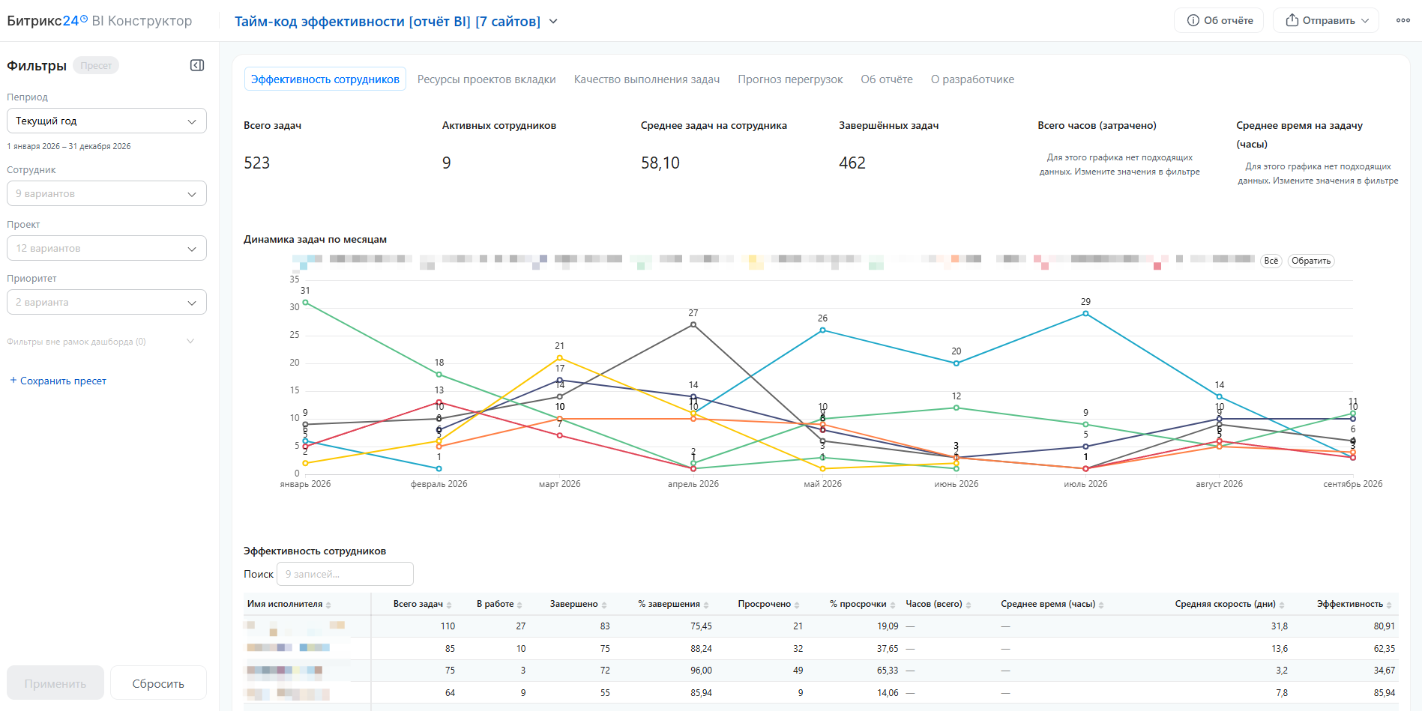
Task: Collapse the filters side panel icon
Action: pos(197,65)
